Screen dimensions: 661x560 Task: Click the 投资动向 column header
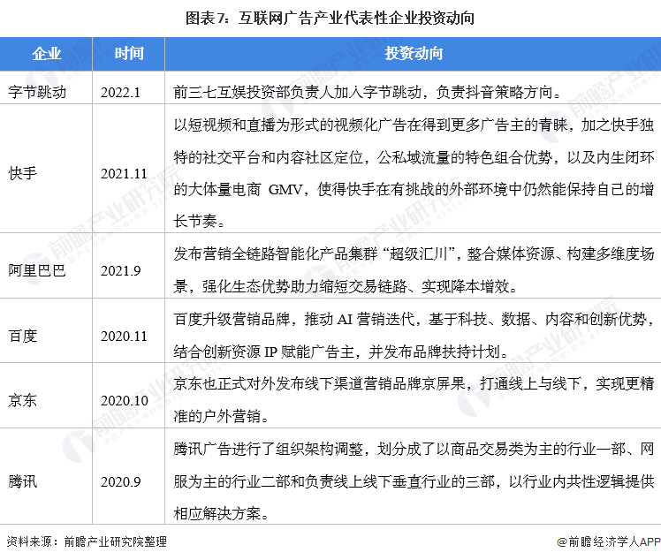point(414,54)
